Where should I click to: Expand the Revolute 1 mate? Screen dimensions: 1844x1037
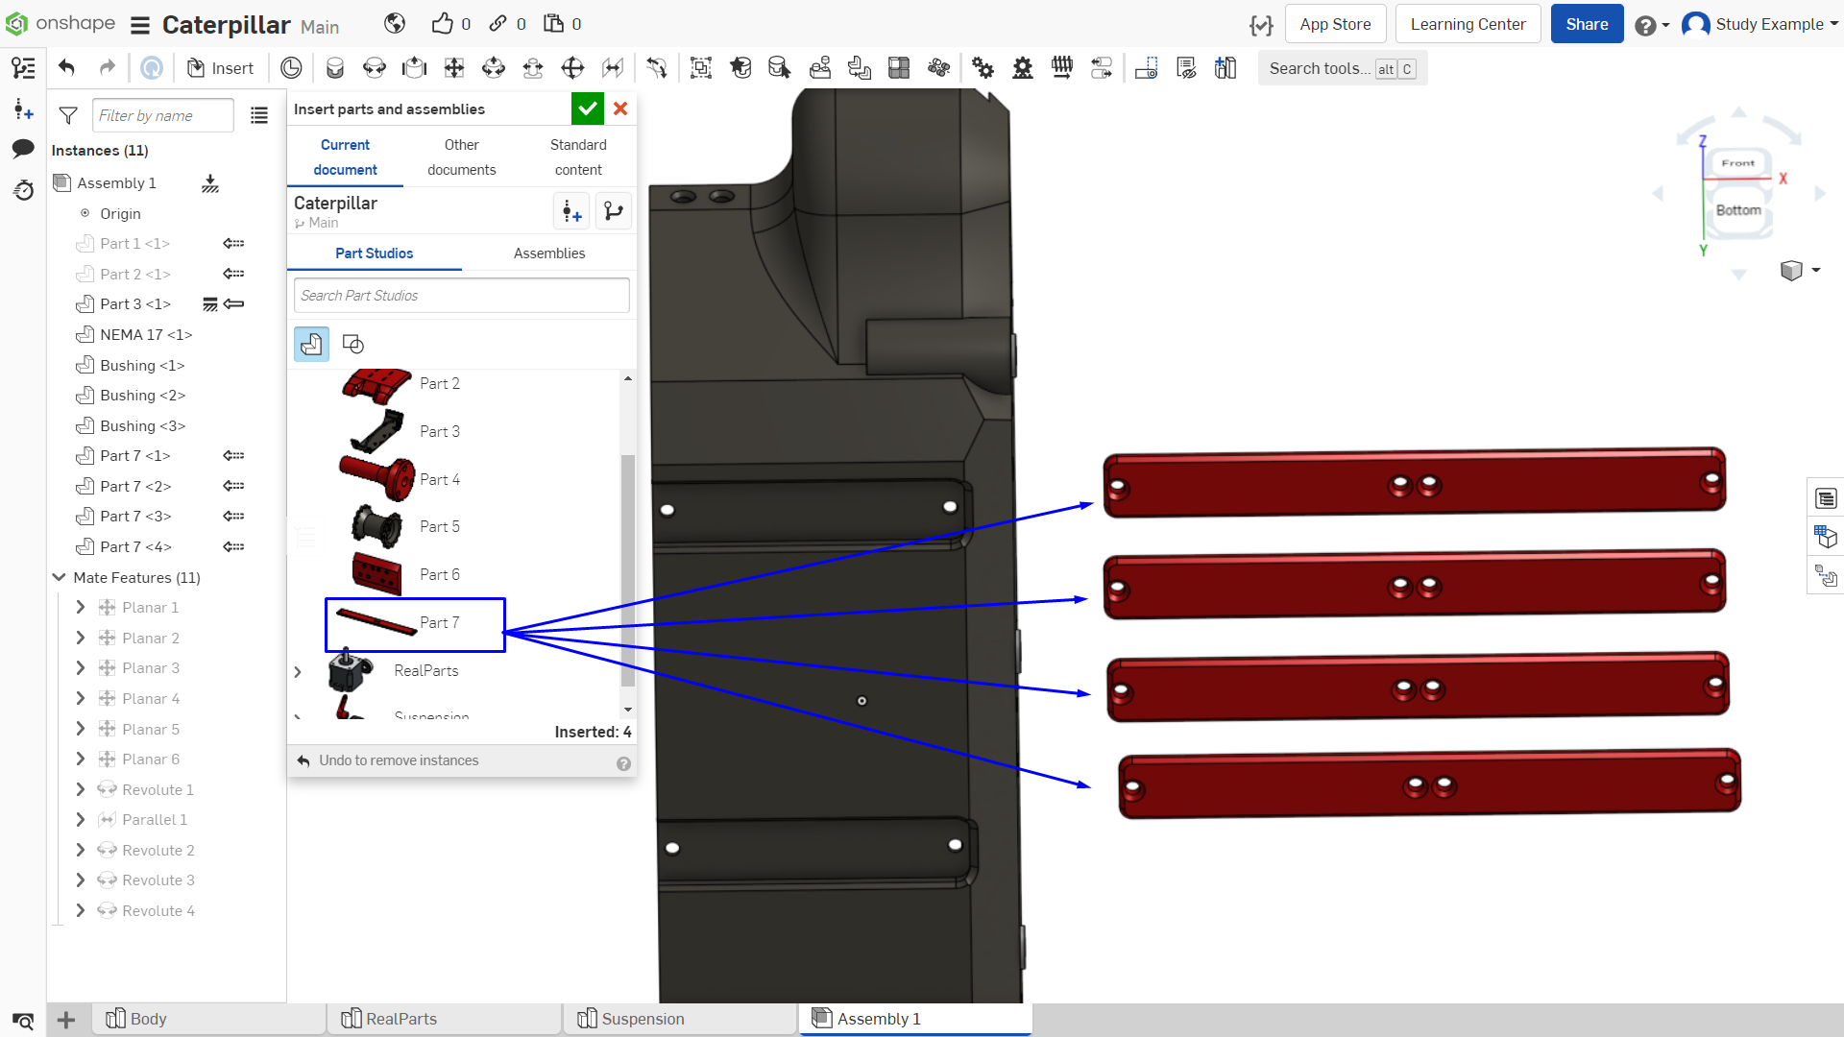81,789
